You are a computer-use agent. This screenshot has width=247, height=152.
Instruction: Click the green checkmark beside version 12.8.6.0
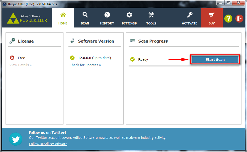(72, 58)
